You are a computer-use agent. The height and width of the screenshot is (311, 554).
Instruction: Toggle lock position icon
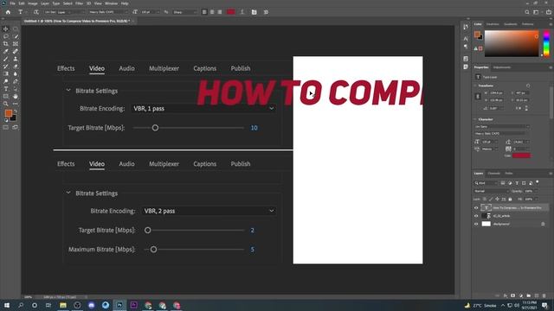tap(497, 200)
